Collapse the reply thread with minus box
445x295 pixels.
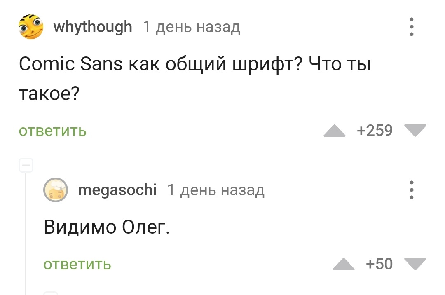click(x=26, y=166)
